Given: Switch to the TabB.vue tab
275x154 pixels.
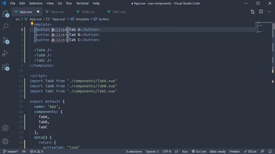Looking at the screenshot, I should click(88, 12).
